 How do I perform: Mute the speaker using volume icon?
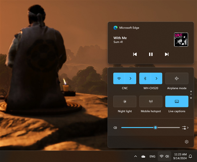[115, 128]
